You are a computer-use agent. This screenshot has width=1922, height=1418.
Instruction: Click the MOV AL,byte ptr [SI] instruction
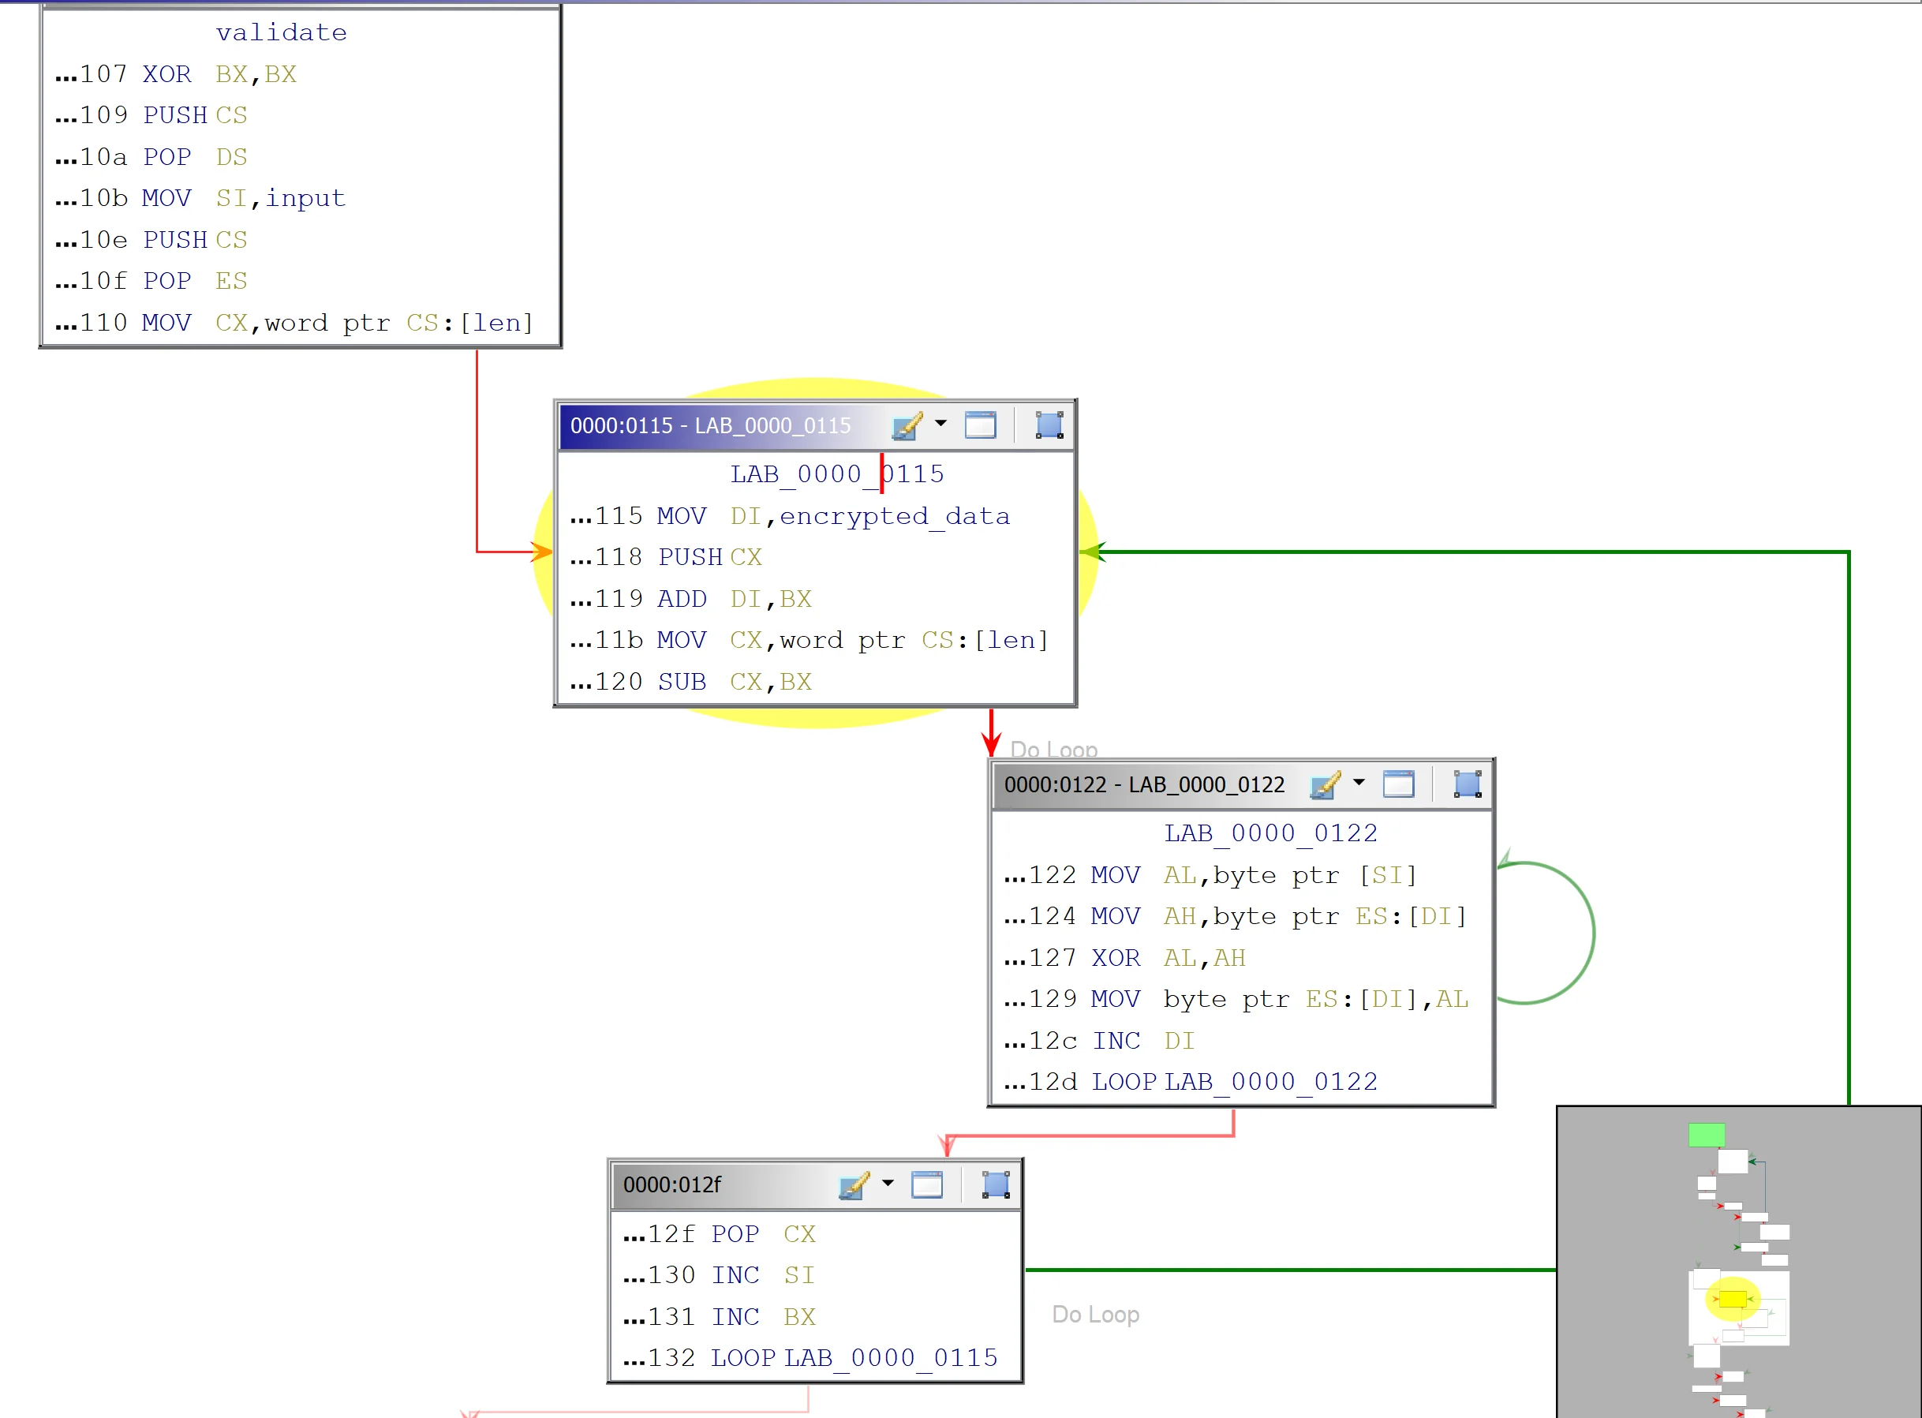point(1210,874)
